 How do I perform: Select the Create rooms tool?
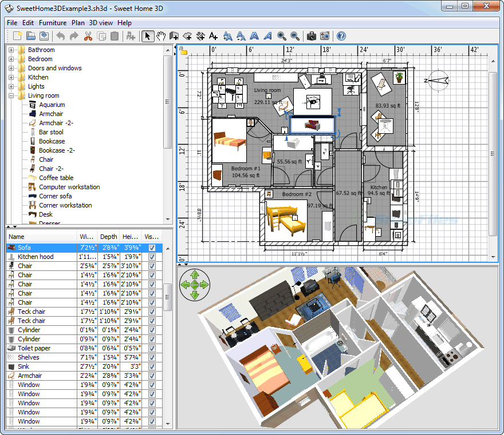click(187, 36)
